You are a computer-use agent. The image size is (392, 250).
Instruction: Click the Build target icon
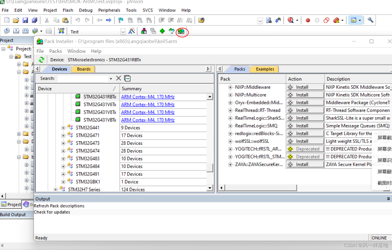coord(16,31)
